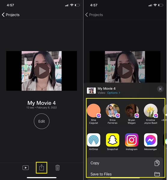Tap the Projects back button on left screen
The height and width of the screenshot is (180, 167).
point(11,15)
